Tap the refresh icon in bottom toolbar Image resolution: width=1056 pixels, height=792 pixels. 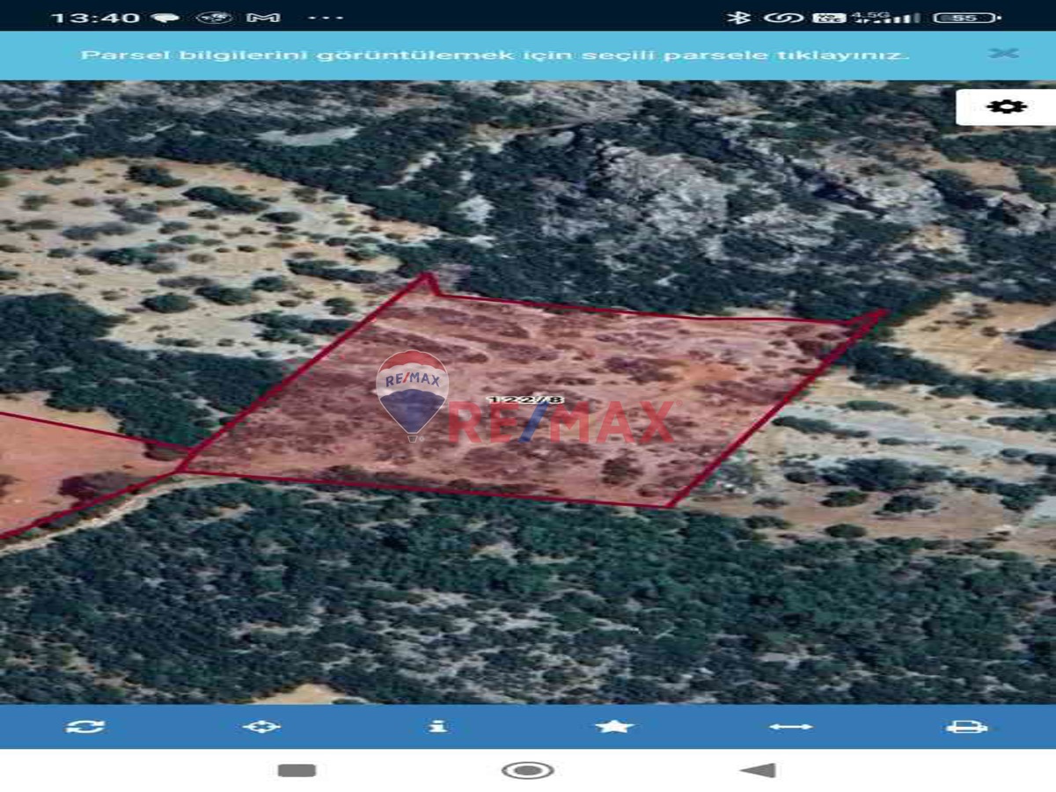click(85, 726)
